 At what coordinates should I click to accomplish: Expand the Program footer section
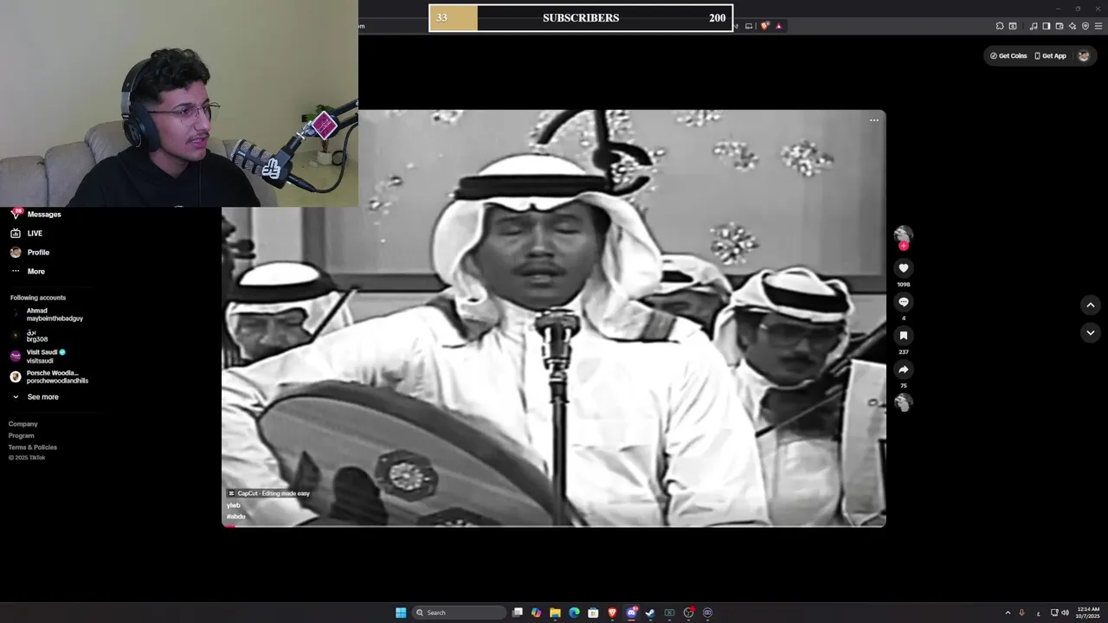[22, 435]
